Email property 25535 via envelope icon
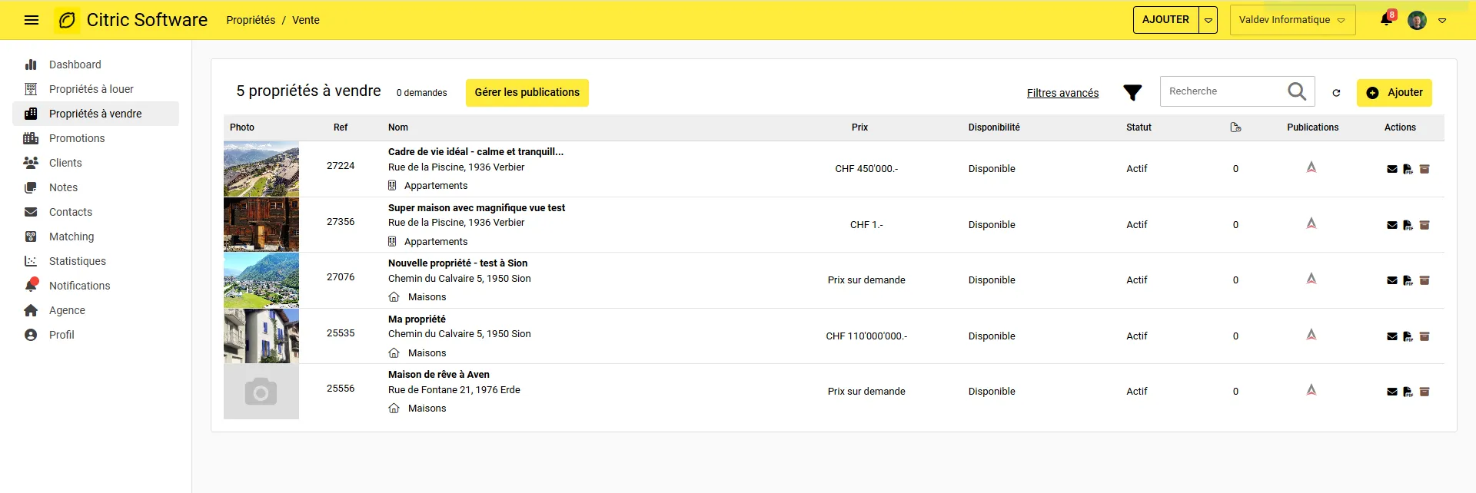The height and width of the screenshot is (493, 1476). click(1392, 336)
